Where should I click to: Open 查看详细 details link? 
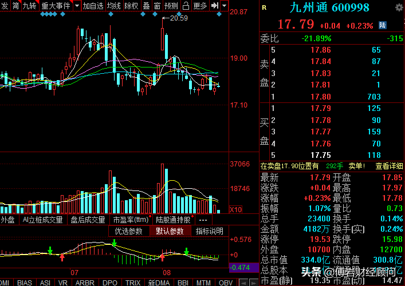pyautogui.click(x=389, y=166)
